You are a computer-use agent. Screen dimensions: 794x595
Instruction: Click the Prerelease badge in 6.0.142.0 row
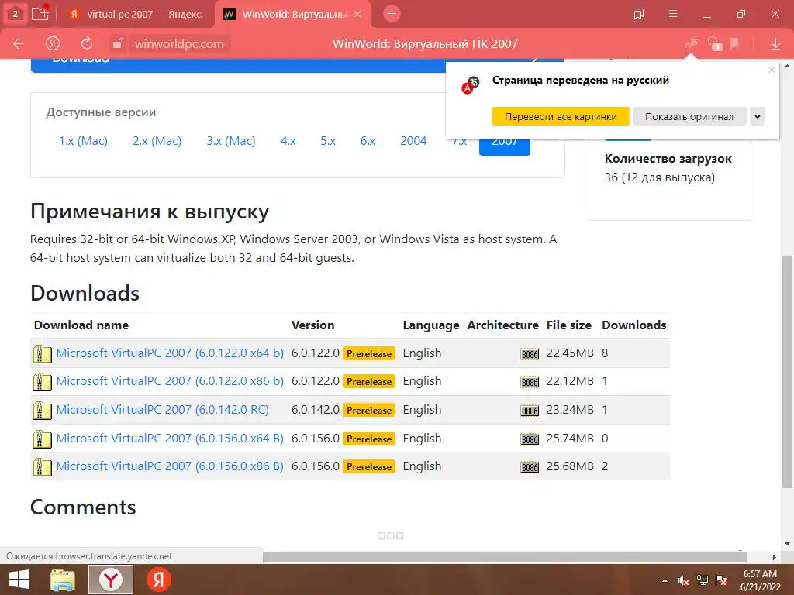coord(368,411)
